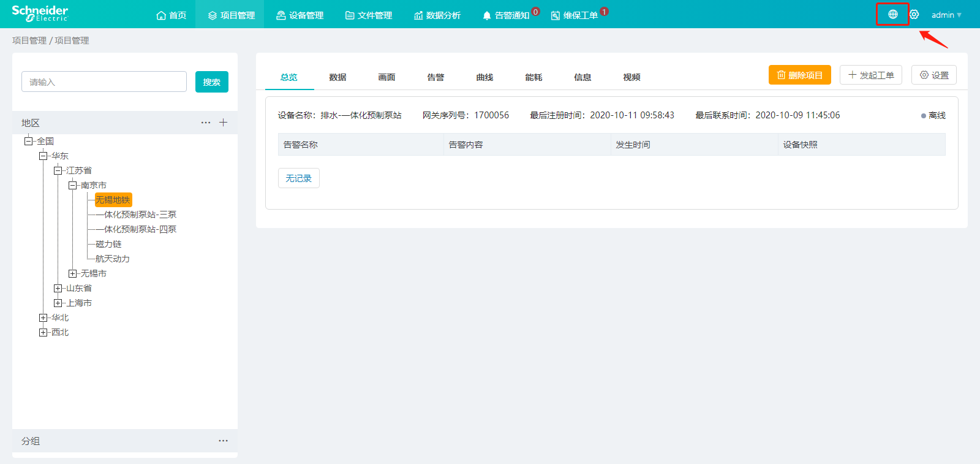The image size is (980, 464).
Task: Click the gateway serial number 1700056
Action: [491, 115]
